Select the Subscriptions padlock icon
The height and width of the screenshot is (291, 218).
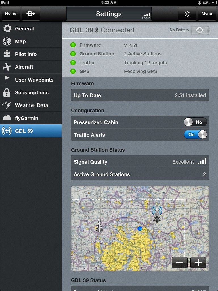(x=7, y=92)
